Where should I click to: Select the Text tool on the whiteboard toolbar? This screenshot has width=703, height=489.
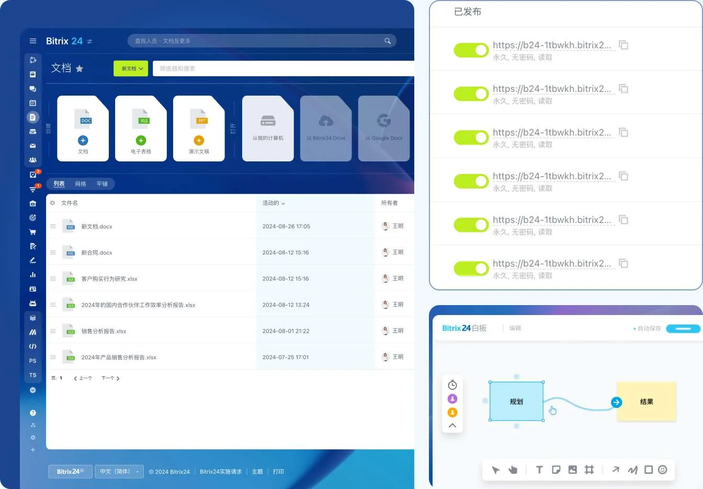click(x=539, y=470)
